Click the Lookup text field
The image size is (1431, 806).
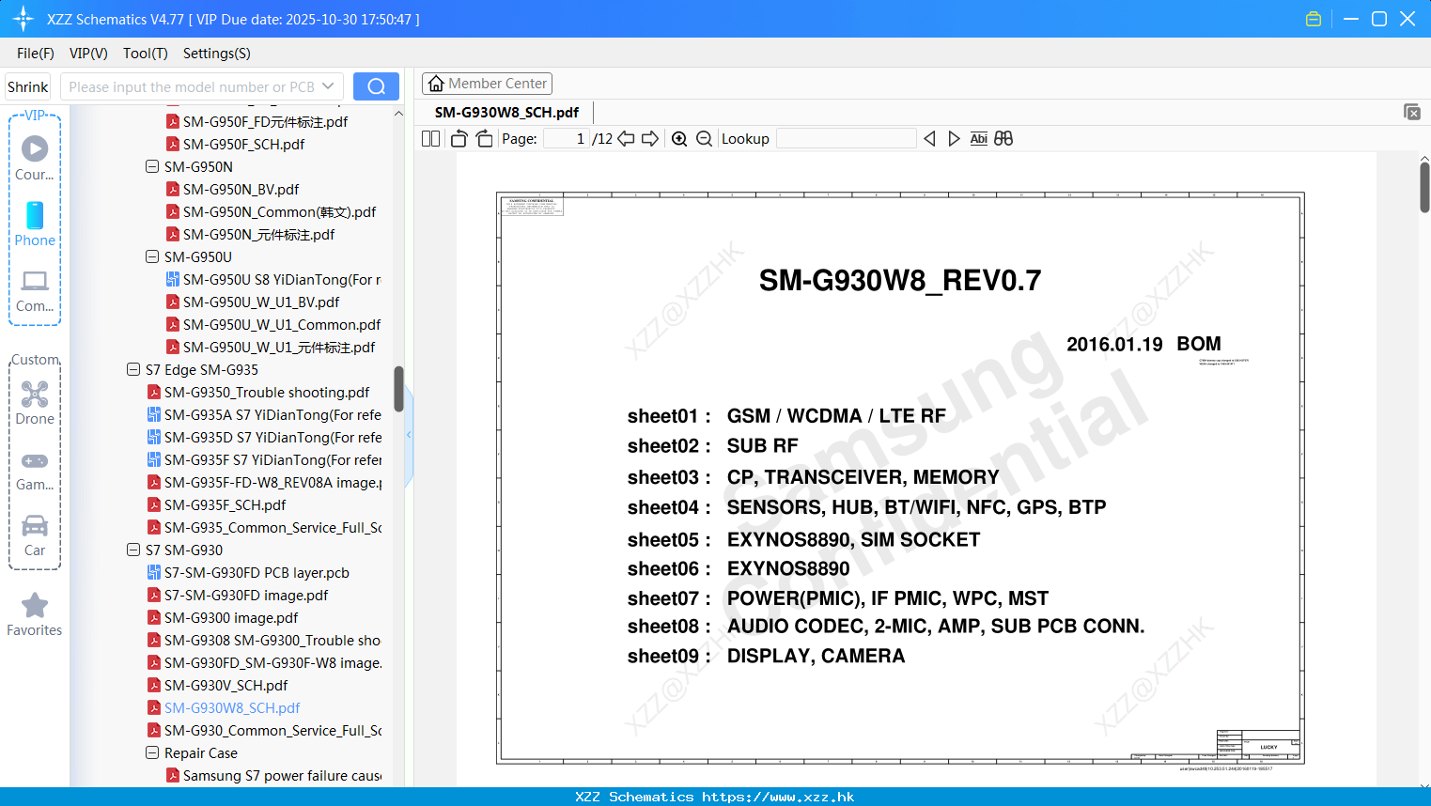click(846, 139)
